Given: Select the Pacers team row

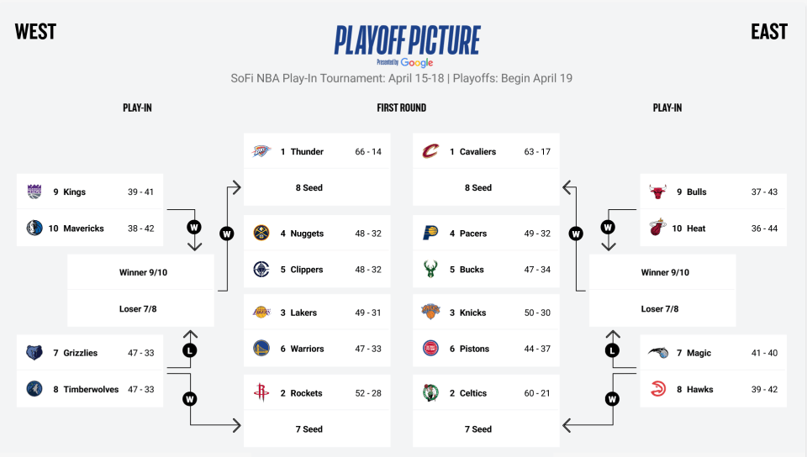Looking at the screenshot, I should (486, 233).
